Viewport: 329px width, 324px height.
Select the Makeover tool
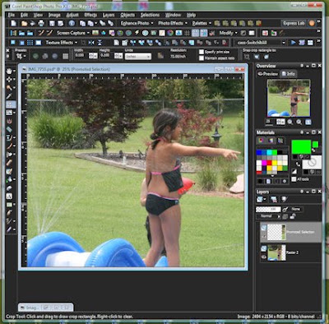(x=9, y=129)
